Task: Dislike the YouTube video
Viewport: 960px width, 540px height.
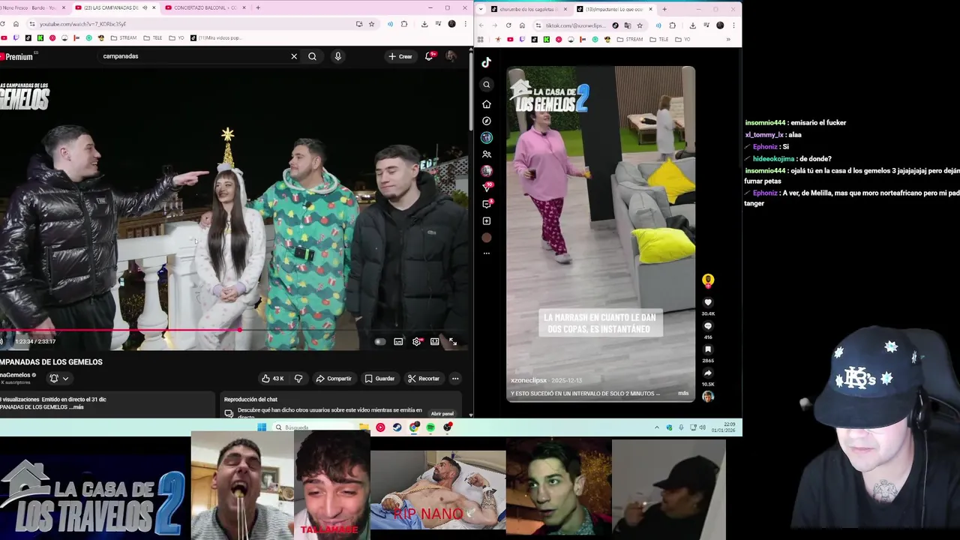Action: 298,379
